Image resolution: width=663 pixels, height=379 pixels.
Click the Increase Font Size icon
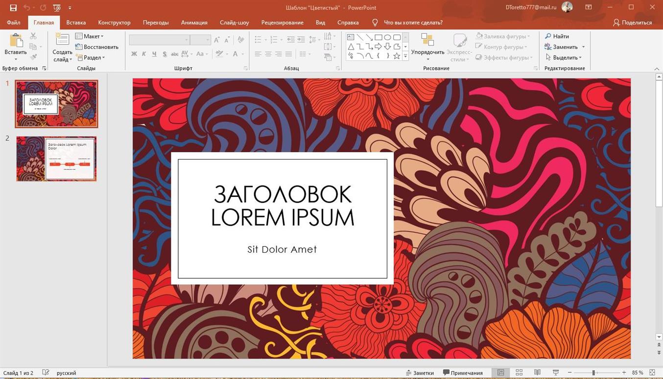click(x=217, y=40)
